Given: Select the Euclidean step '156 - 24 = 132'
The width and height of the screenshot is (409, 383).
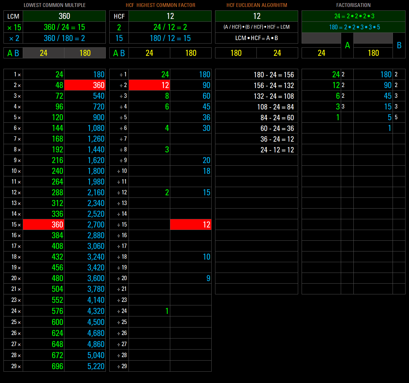Looking at the screenshot, I should (x=274, y=85).
